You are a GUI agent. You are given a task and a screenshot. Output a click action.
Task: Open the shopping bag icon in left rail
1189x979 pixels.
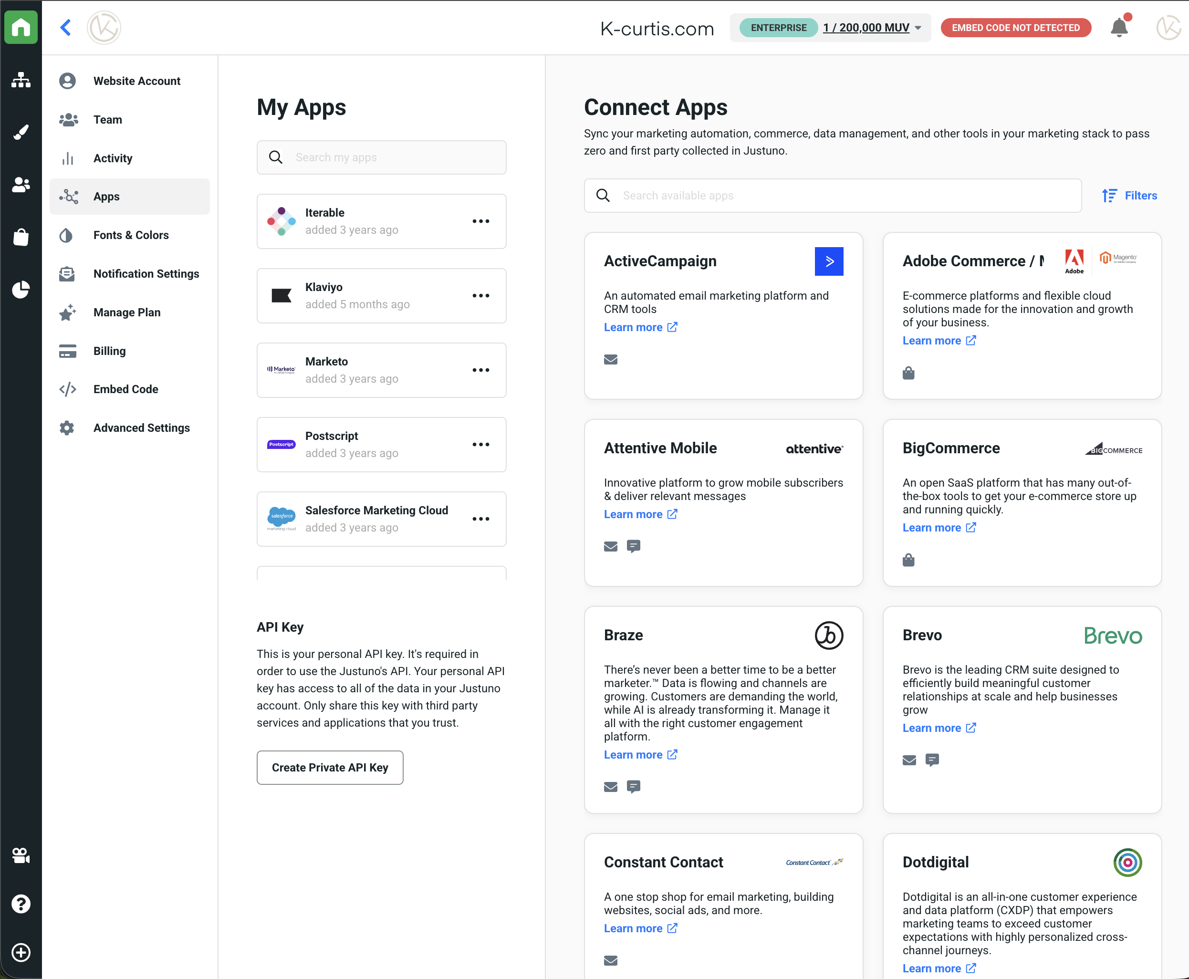[21, 237]
